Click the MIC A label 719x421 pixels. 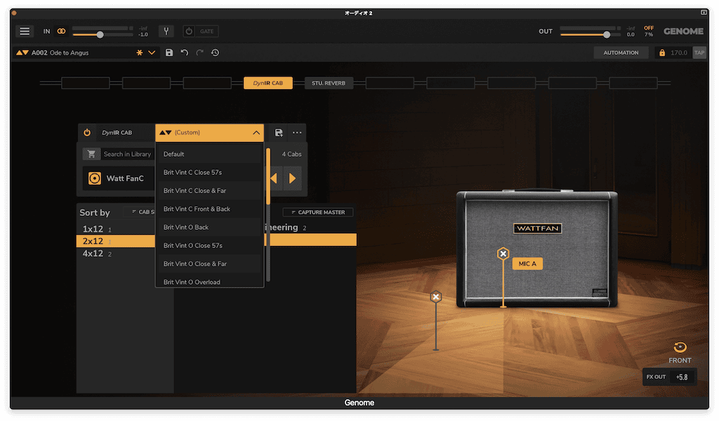click(527, 264)
